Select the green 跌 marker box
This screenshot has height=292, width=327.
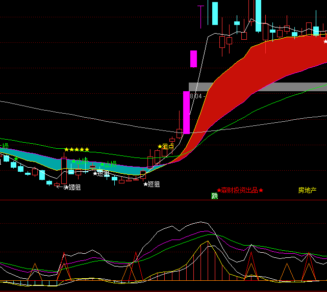pos(215,196)
